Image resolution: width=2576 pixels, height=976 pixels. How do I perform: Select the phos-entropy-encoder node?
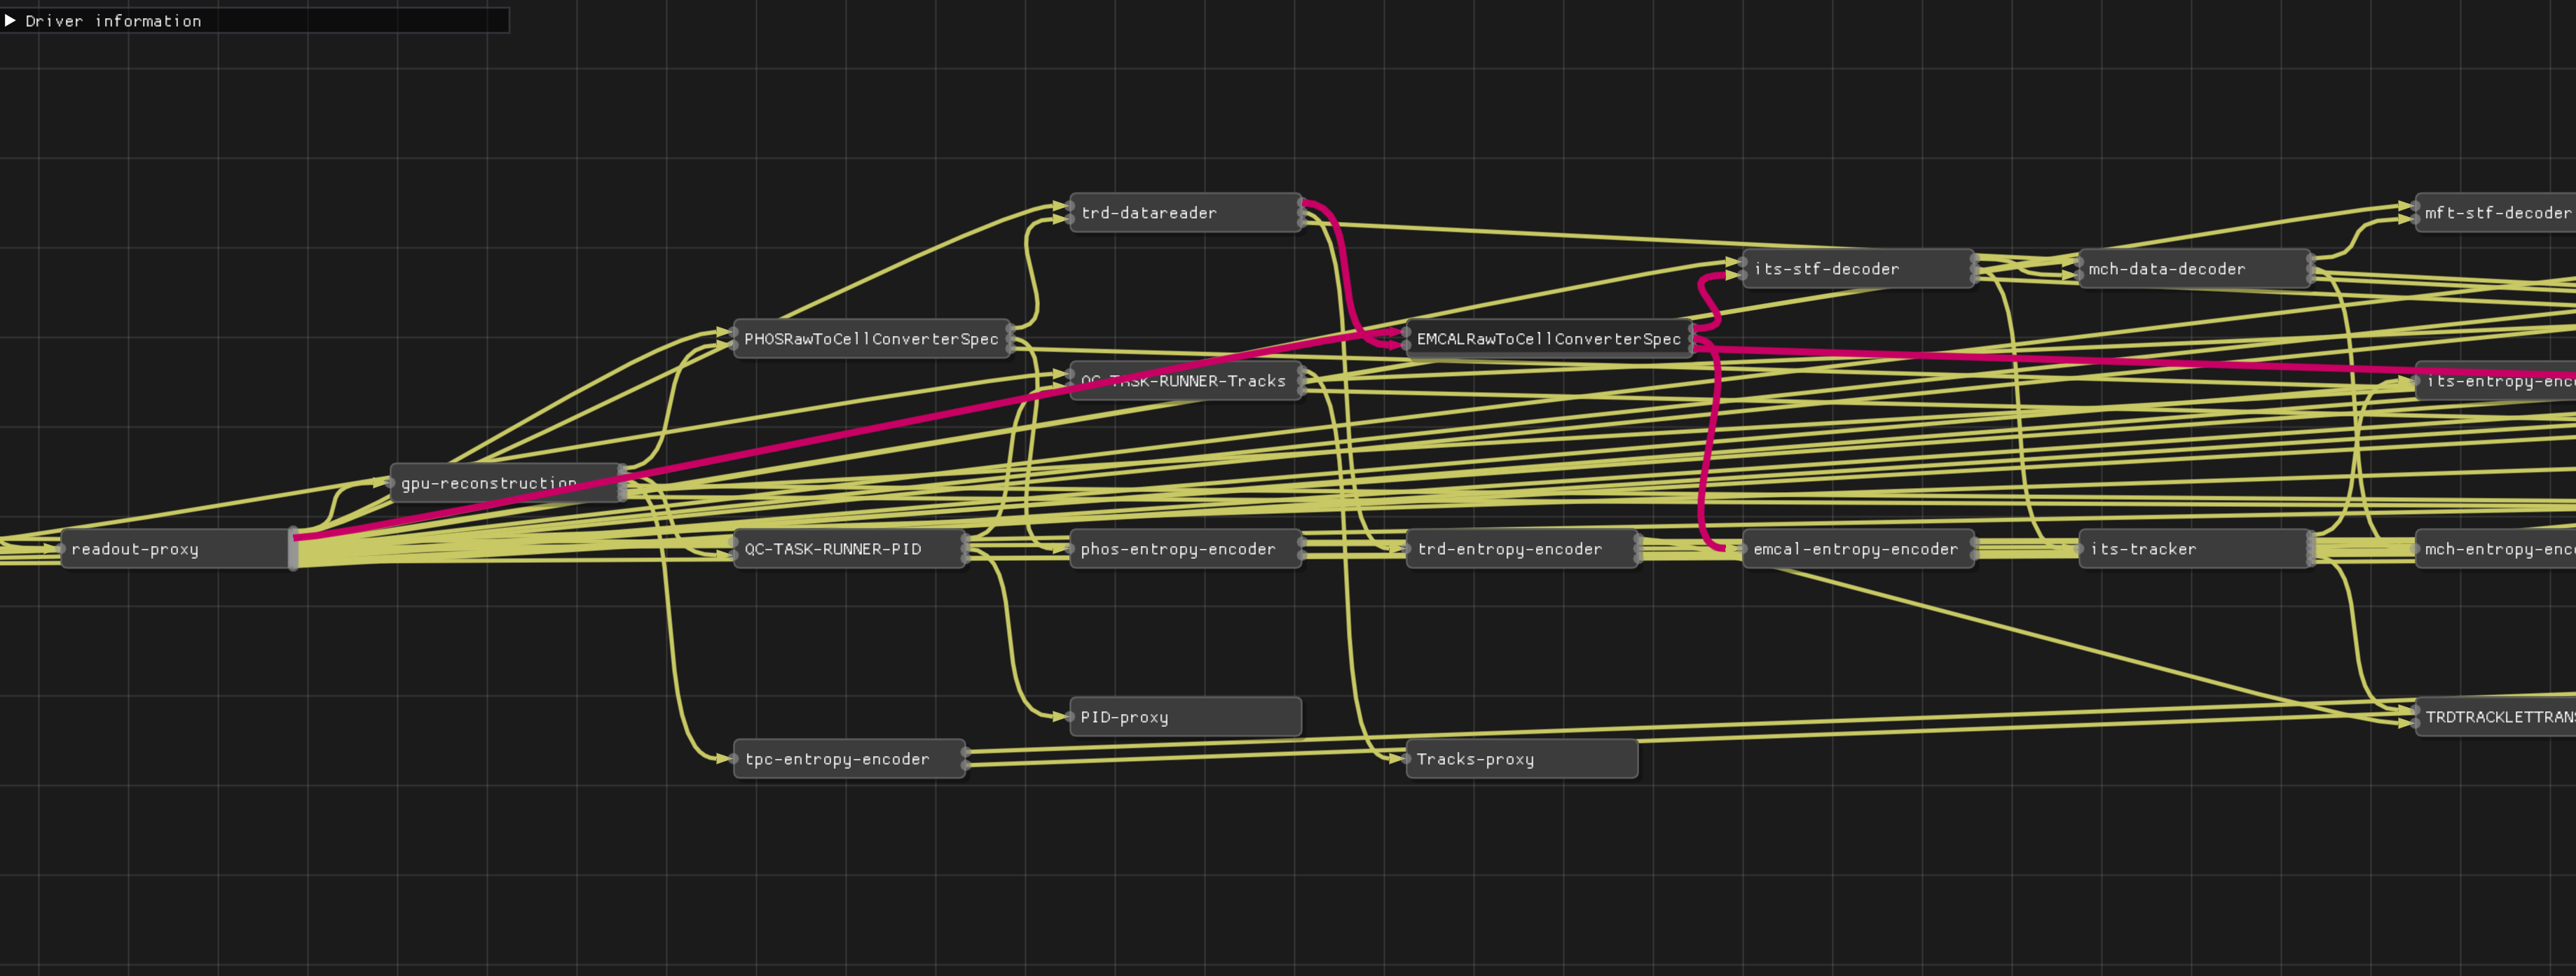(1184, 548)
